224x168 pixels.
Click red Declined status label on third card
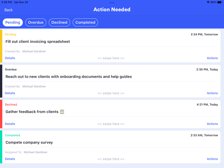tap(11, 105)
